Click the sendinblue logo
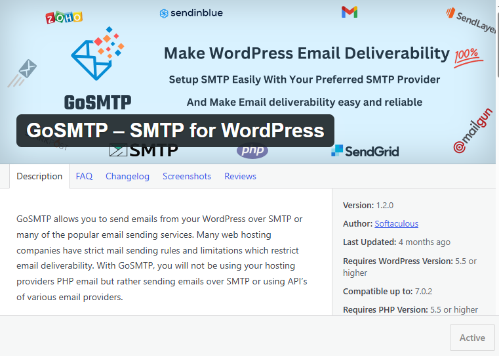 (191, 13)
